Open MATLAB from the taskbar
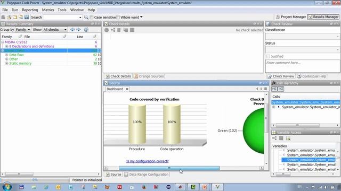This screenshot has width=341, height=191. pyautogui.click(x=180, y=187)
